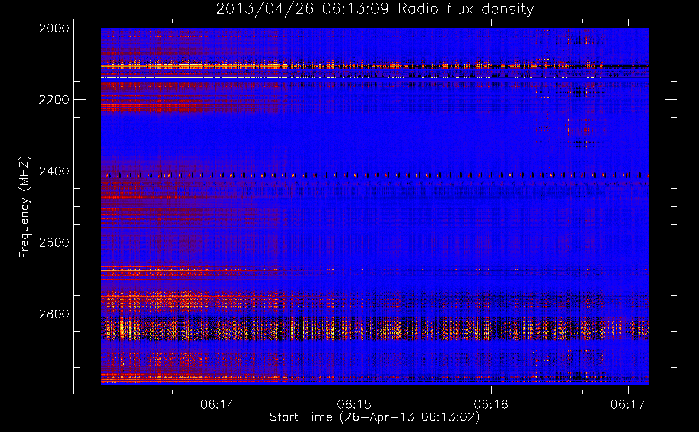Click the 06:17 time axis label
699x432 pixels.
pos(627,405)
